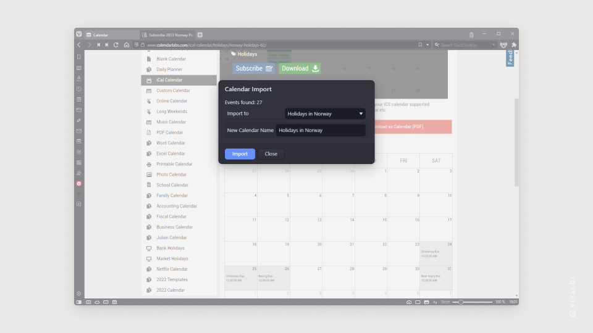
Task: Click Download as Calendar (PDF) button
Action: [x=413, y=126]
